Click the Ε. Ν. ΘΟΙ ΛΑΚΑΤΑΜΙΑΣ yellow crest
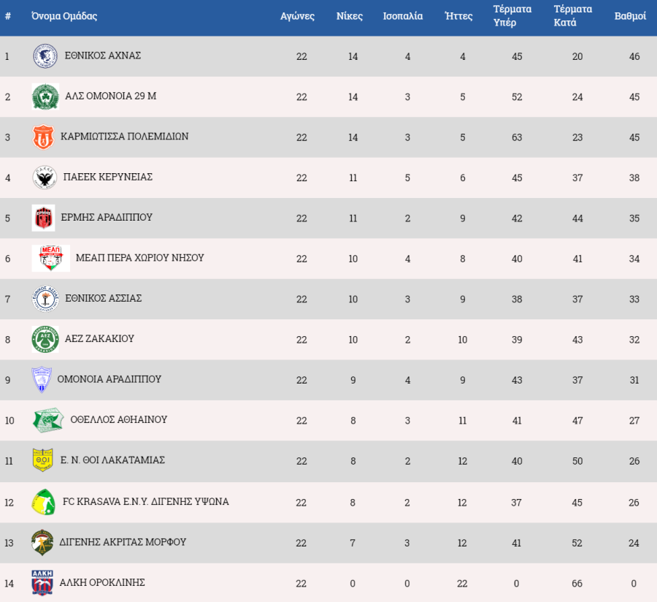 (43, 460)
